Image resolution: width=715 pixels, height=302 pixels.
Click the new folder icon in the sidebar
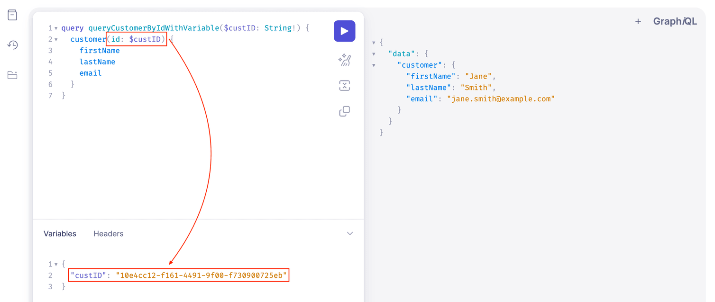tap(12, 75)
